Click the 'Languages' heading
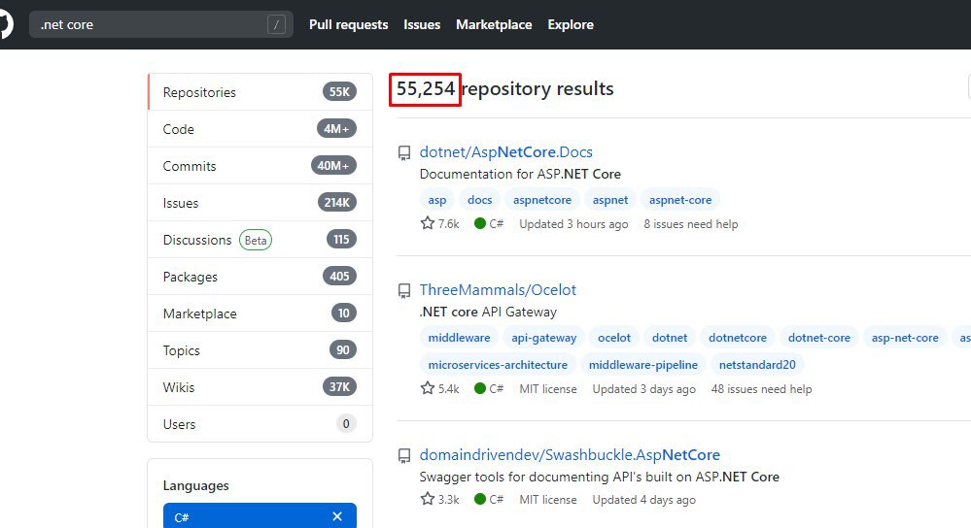Image resolution: width=971 pixels, height=528 pixels. point(195,485)
